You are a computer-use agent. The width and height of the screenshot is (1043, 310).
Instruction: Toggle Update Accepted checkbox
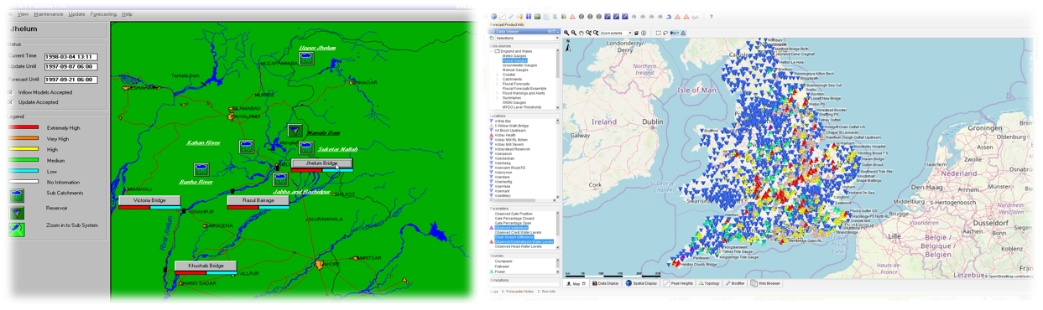point(11,102)
